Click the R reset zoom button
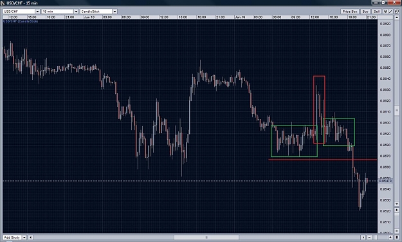The image size is (402, 242). coord(397,237)
